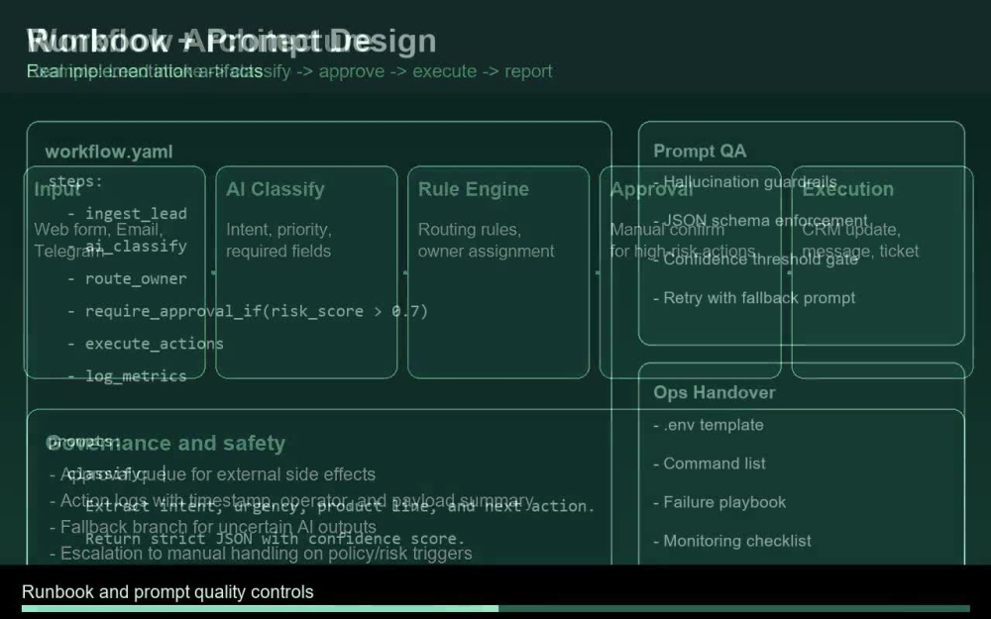Screen dimensions: 991x619
Task: Click the 'steps:' line in the YAML
Action: [74, 181]
